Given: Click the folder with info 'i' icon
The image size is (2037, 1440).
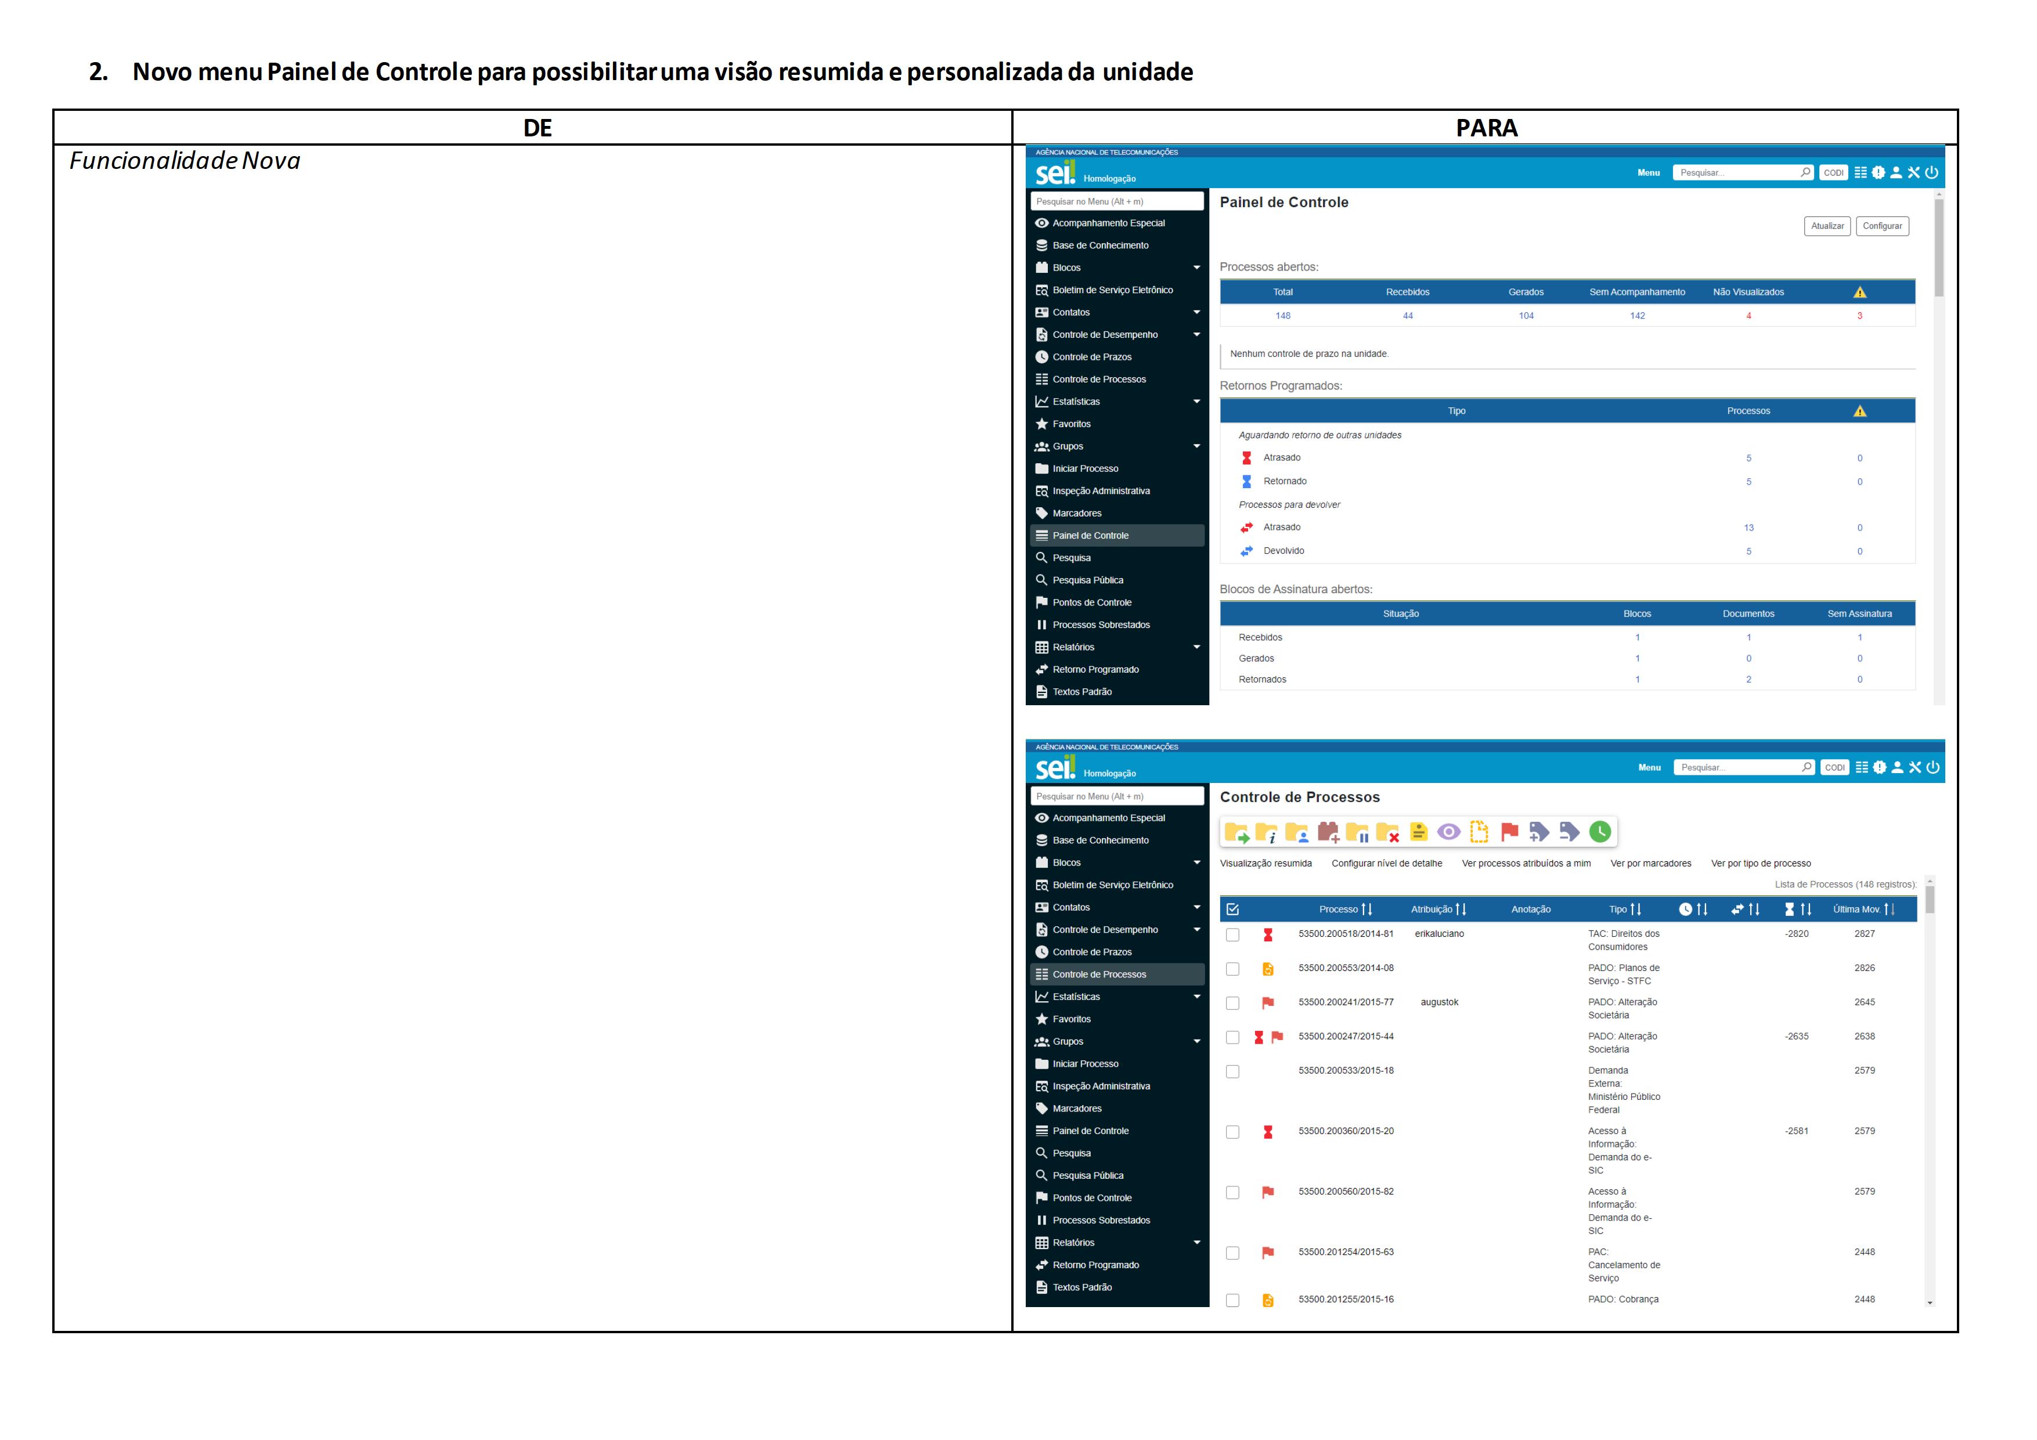Looking at the screenshot, I should pyautogui.click(x=1267, y=832).
